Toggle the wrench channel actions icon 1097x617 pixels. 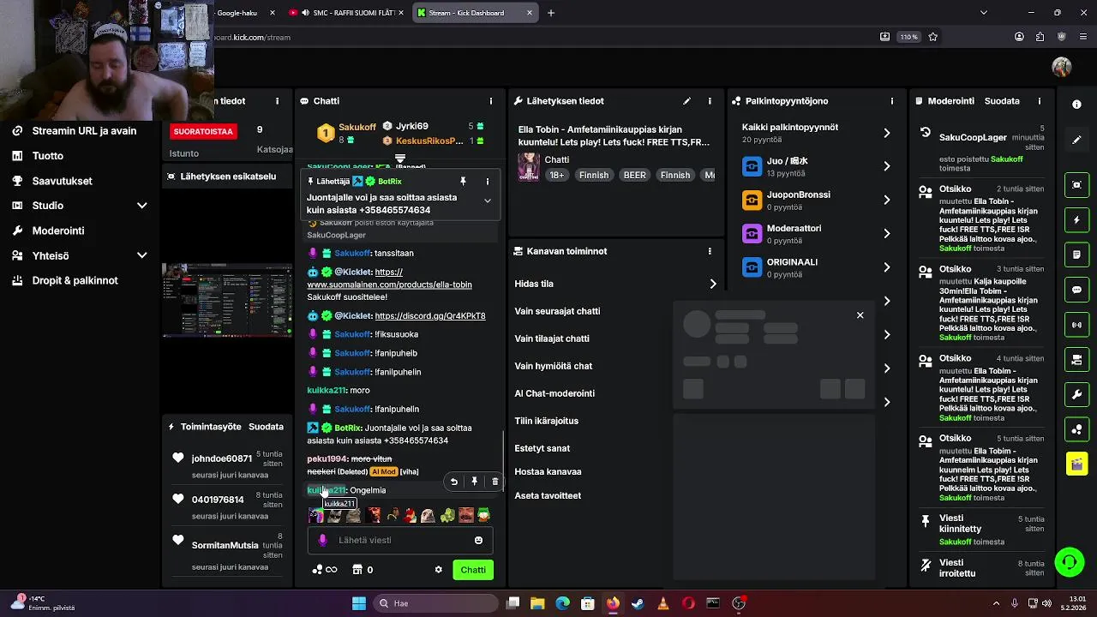tap(1076, 395)
